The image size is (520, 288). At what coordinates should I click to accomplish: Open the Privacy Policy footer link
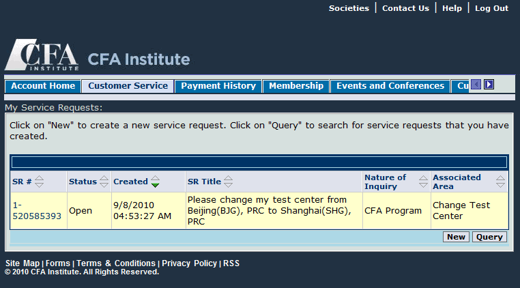(x=190, y=263)
